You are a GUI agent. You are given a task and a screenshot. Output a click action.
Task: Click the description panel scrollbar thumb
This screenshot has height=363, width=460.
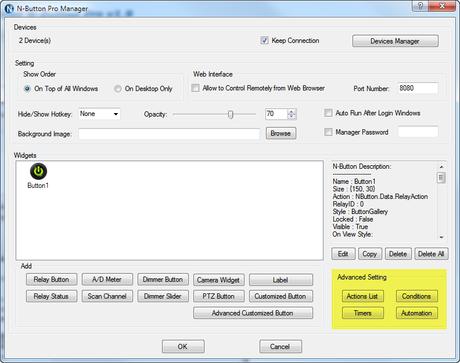coord(441,177)
